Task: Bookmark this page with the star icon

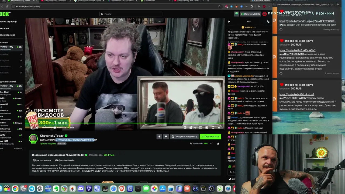Action: click(x=219, y=6)
